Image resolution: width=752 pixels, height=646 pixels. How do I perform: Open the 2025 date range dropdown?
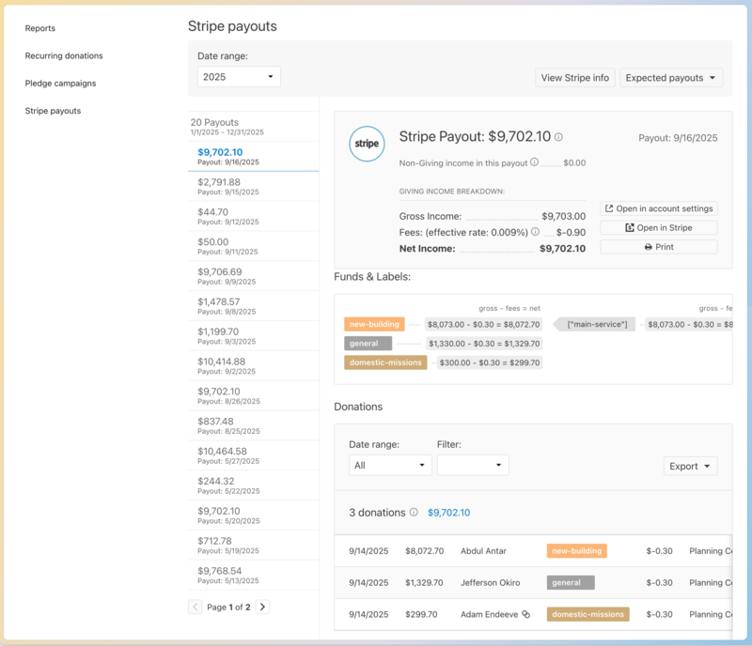tap(240, 76)
